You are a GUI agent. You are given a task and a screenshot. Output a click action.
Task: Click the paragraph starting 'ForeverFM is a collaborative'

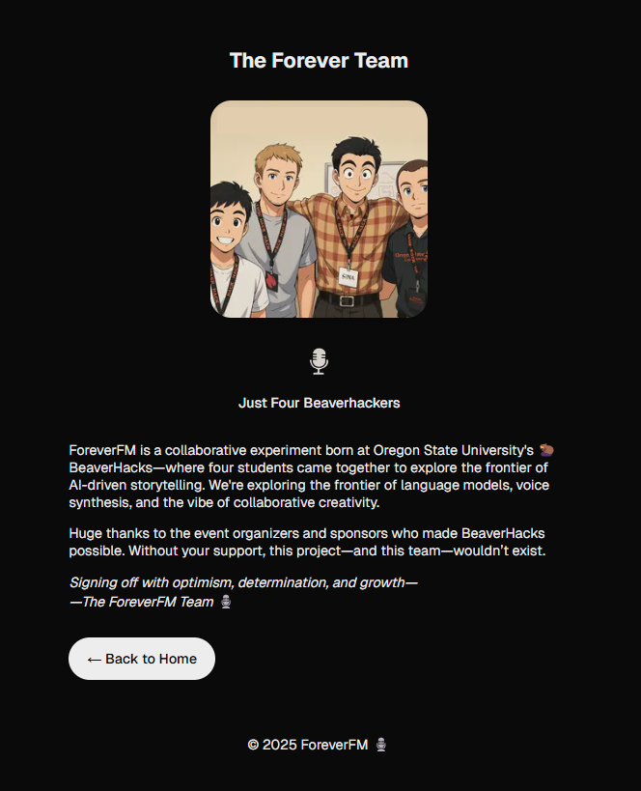(312, 476)
